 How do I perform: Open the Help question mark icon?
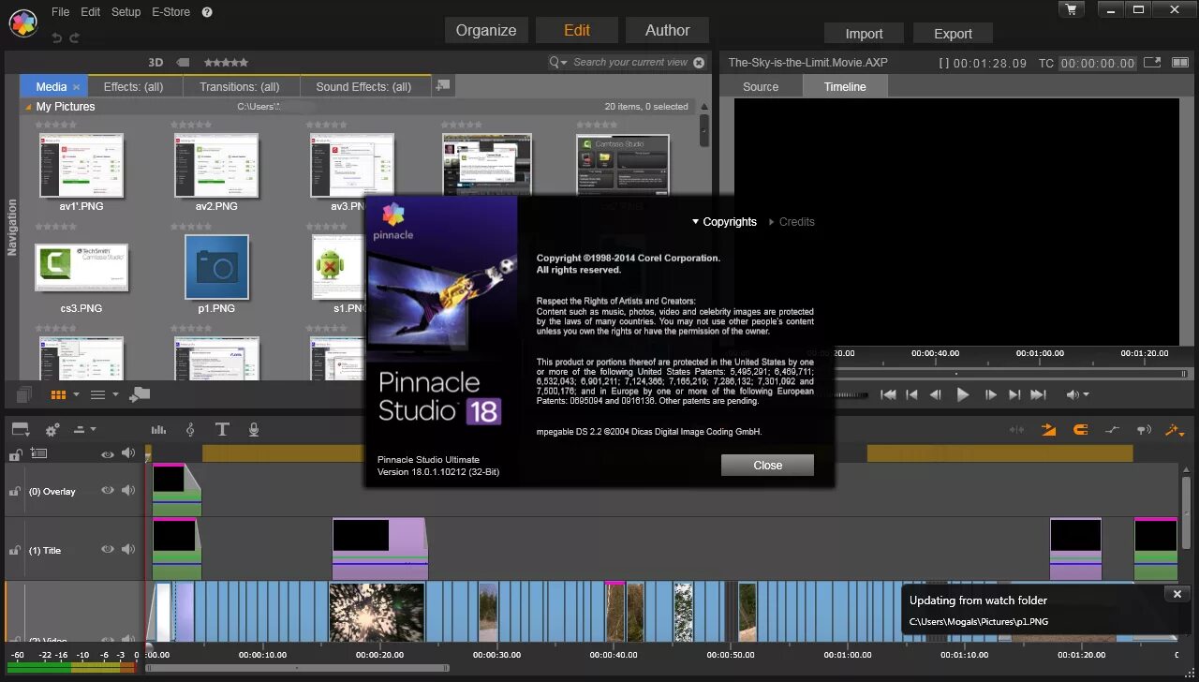207,12
